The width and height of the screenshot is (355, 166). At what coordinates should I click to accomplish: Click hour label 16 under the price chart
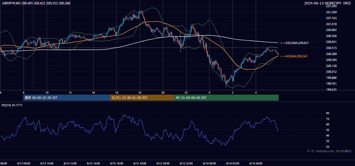(x=117, y=93)
